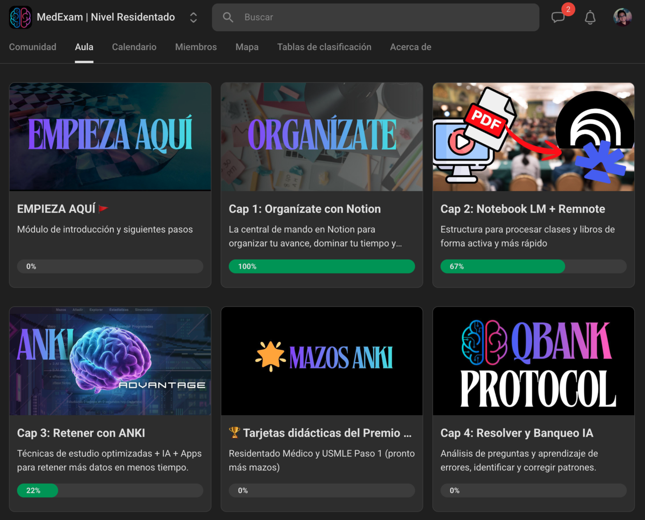The image size is (645, 520).
Task: Click "Residentado Médico y USMLE Paso 1" description
Action: [322, 460]
